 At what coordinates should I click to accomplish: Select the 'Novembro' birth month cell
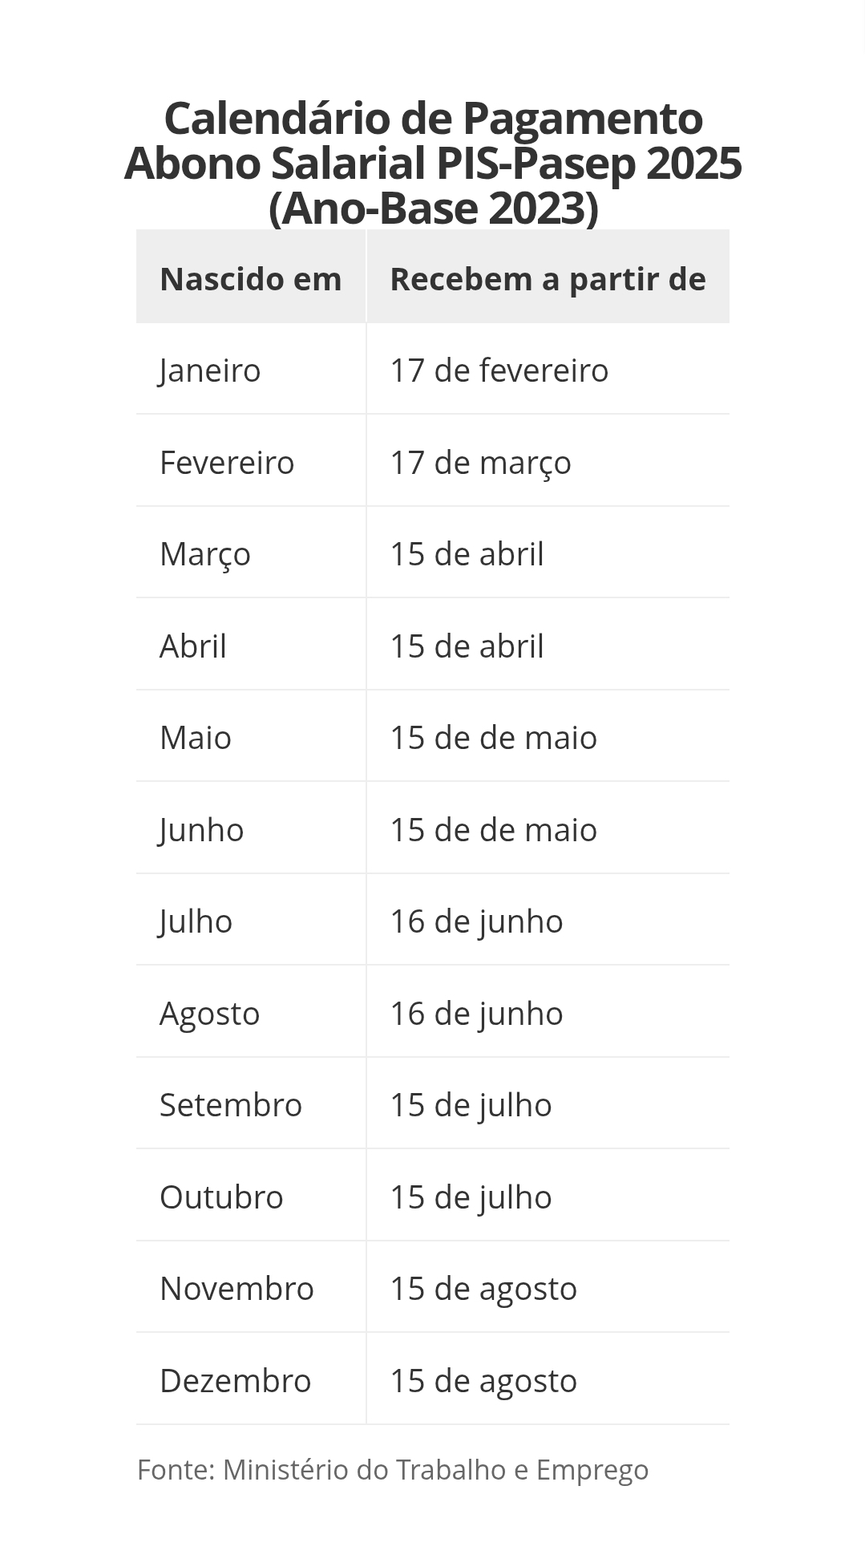236,1289
